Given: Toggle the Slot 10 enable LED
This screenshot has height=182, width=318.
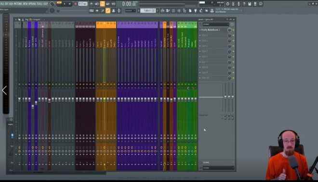Looking at the screenshot, I should [233, 78].
